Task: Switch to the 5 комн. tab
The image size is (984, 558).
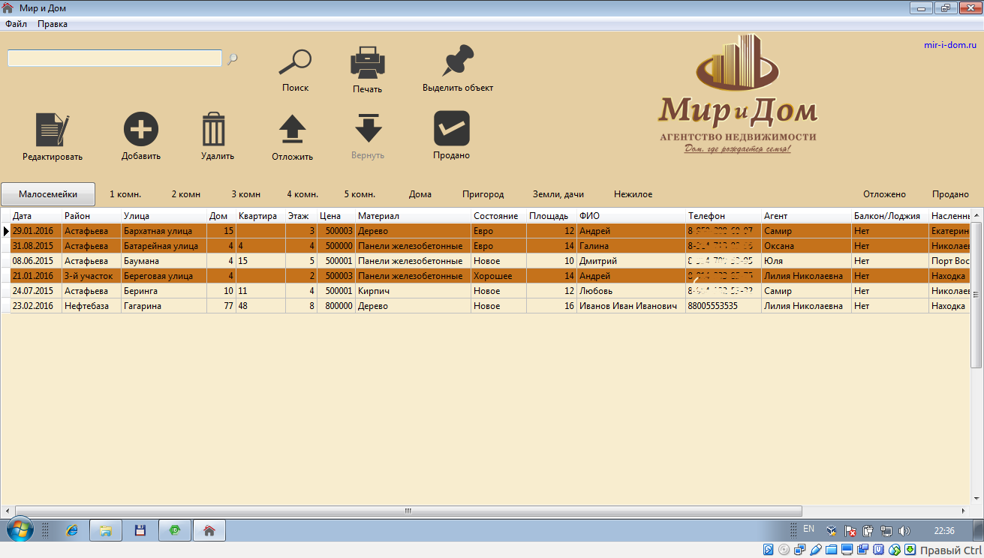Action: pos(360,194)
